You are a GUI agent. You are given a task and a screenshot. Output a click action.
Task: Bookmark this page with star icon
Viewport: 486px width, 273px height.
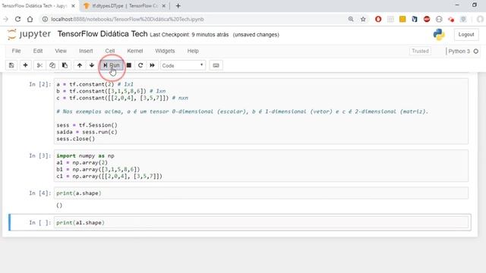click(363, 19)
